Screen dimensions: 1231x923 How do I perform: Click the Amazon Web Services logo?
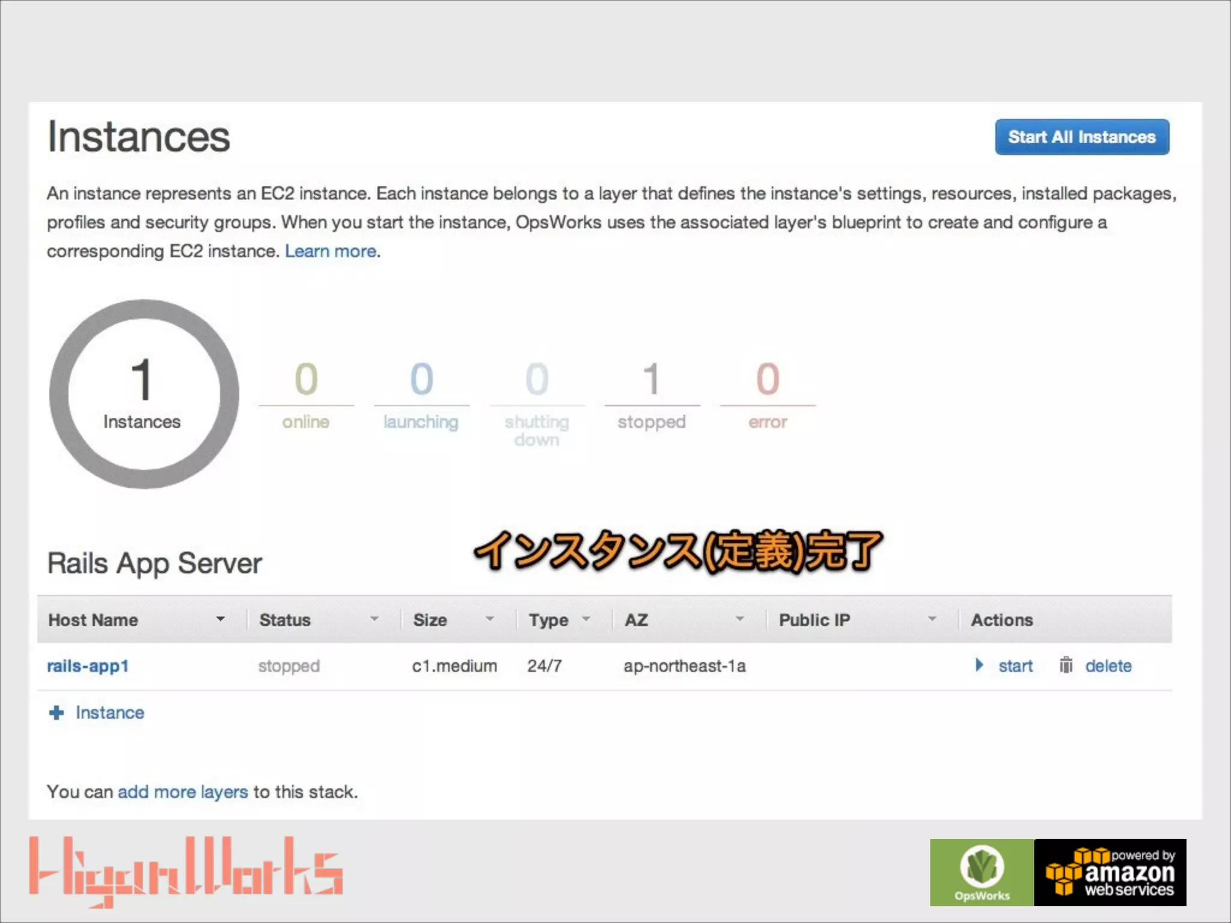point(1110,872)
